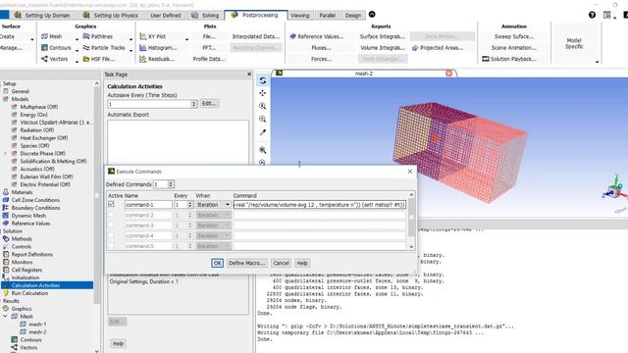Switch to the Design tab
This screenshot has width=628, height=353.
click(353, 16)
